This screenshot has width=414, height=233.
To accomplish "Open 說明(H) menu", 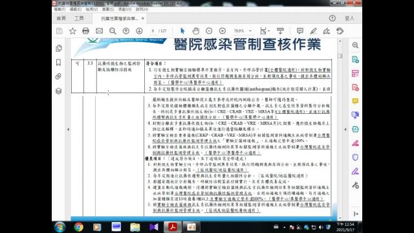I will pyautogui.click(x=142, y=9).
